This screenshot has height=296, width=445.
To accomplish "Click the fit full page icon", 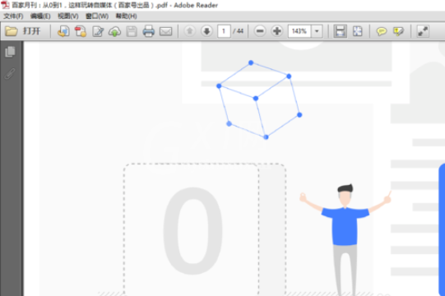I will pyautogui.click(x=357, y=31).
